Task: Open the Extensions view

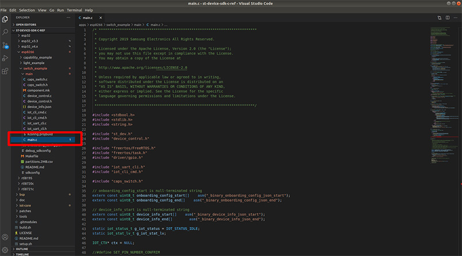Action: tap(6, 71)
